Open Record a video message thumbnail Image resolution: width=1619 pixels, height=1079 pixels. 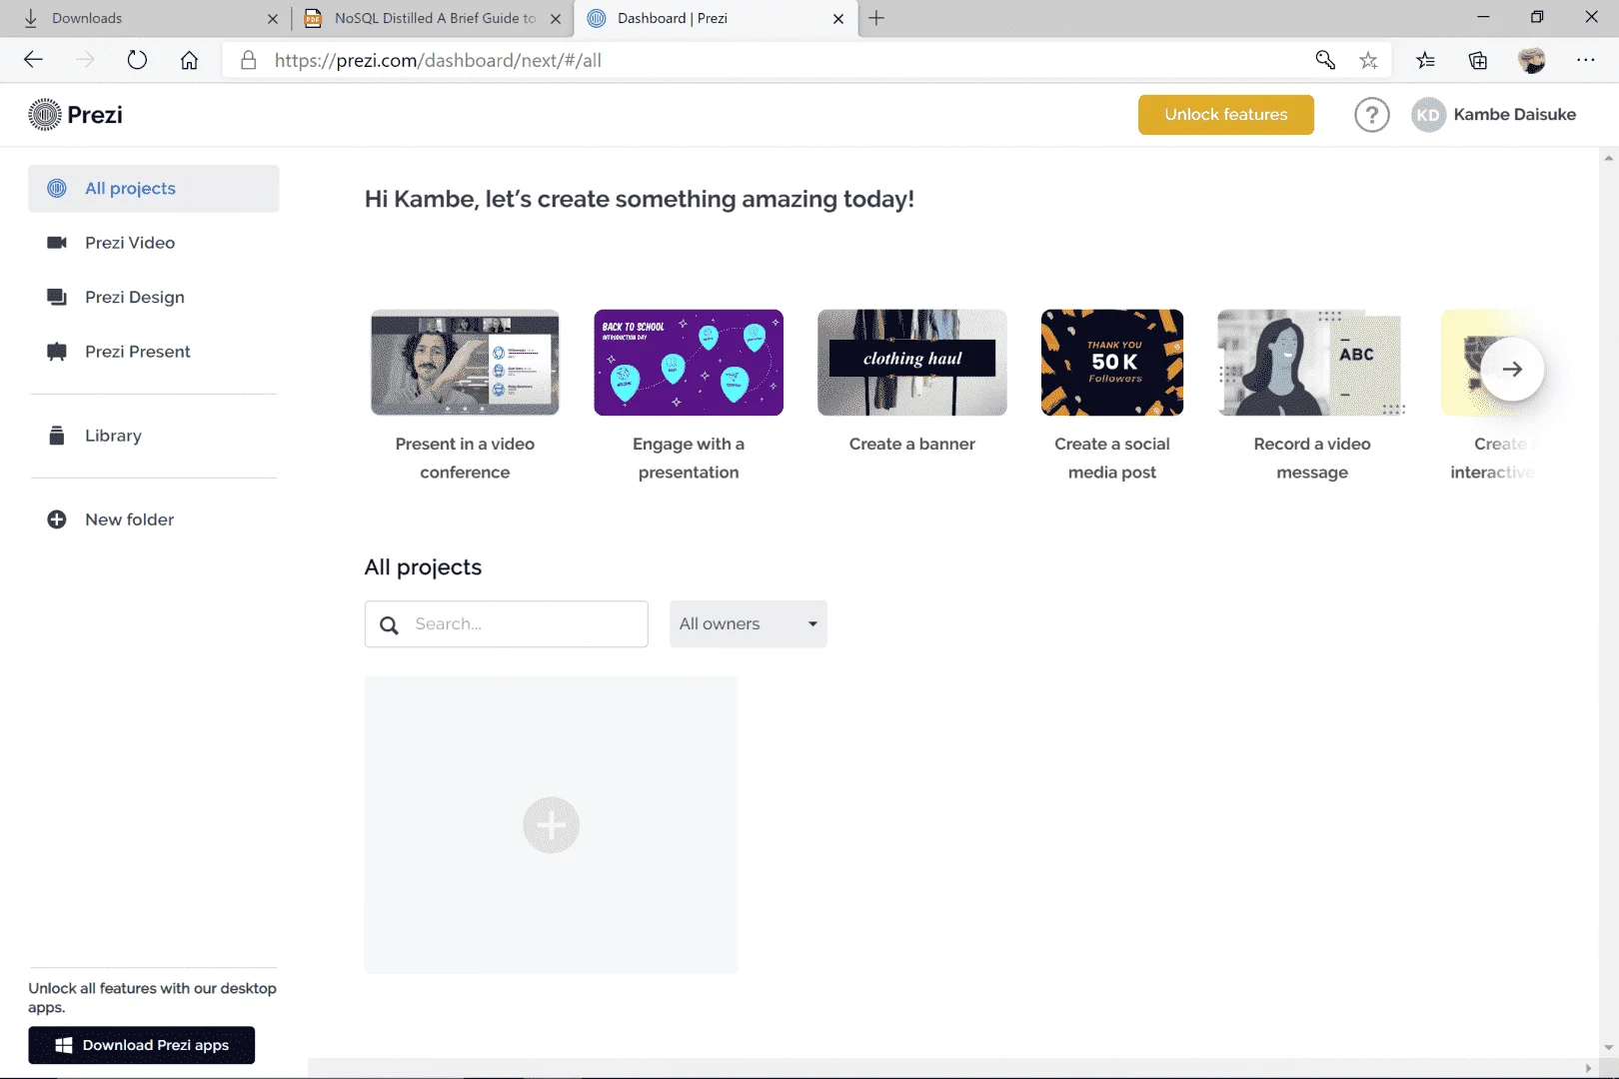(1312, 363)
